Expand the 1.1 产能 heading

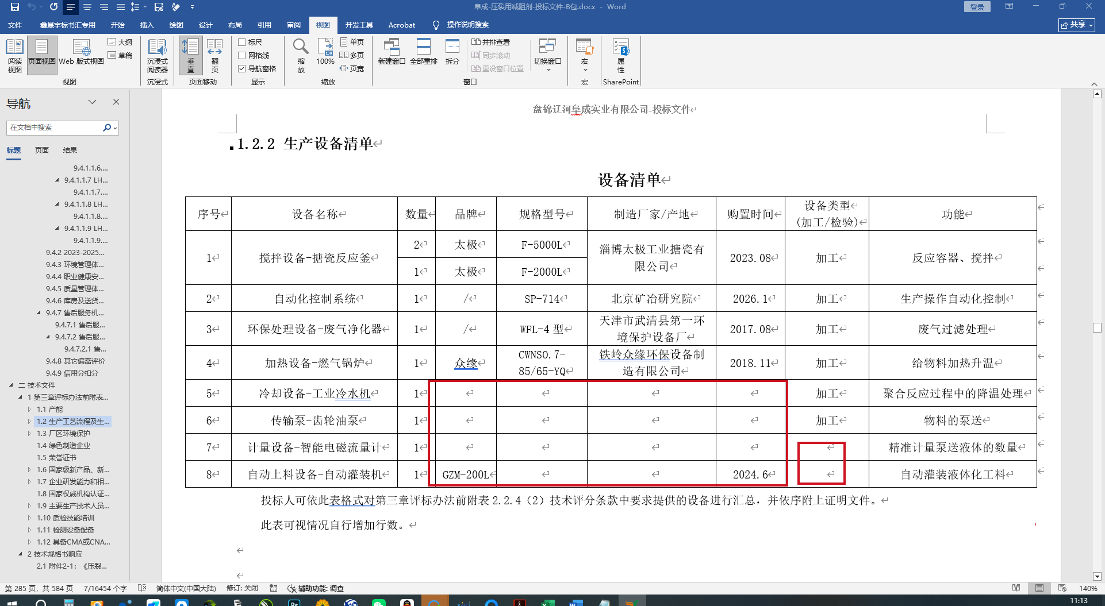pos(30,410)
